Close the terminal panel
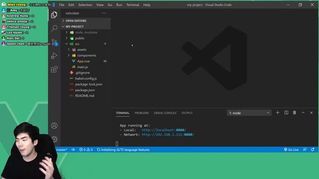The width and height of the screenshot is (319, 179). point(311,113)
